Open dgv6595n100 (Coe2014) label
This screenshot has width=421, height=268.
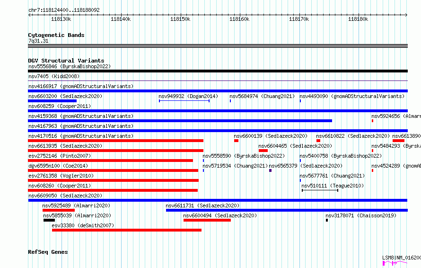pos(58,166)
